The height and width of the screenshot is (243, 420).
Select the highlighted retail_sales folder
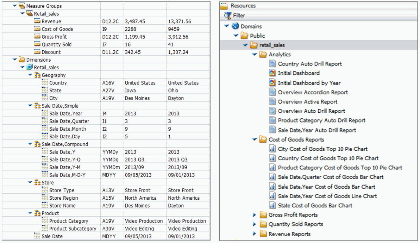pyautogui.click(x=272, y=45)
